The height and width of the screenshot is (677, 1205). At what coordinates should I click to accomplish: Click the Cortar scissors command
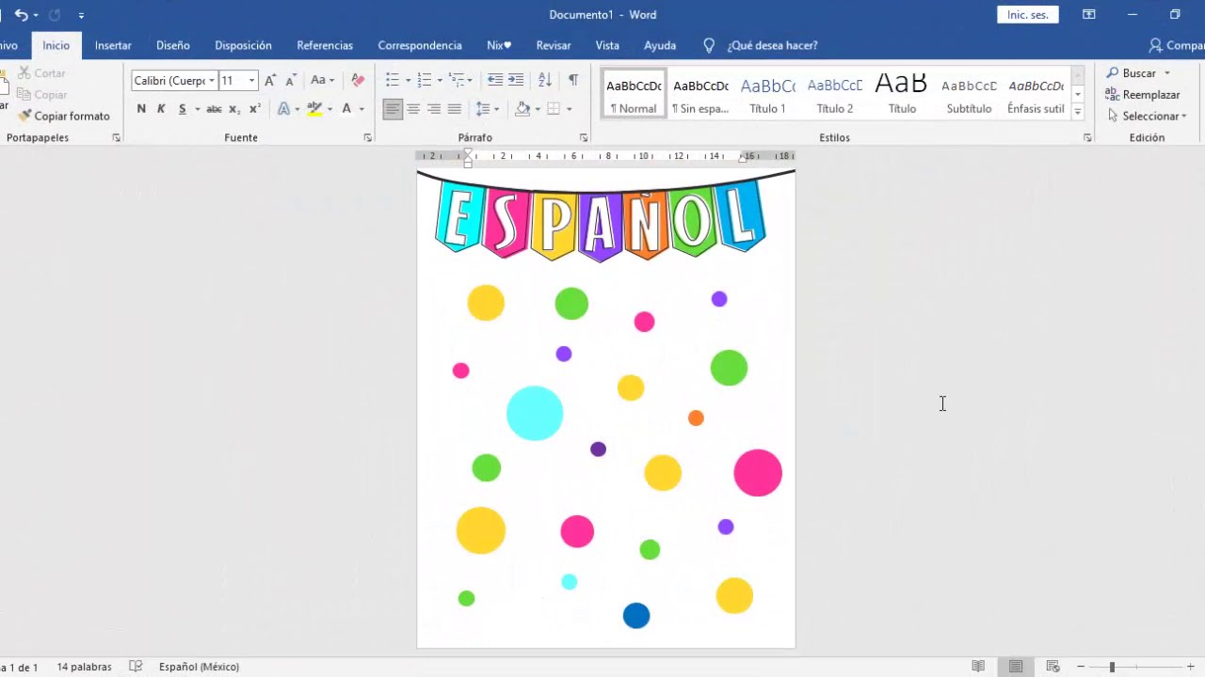pyautogui.click(x=41, y=73)
